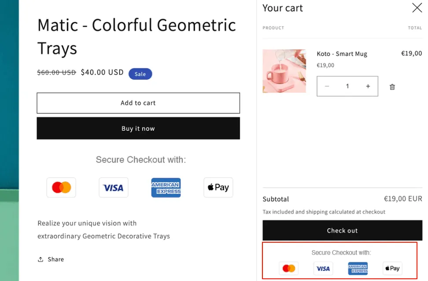Screen dimensions: 428x281
Task: Click the Apple Pay icon on the product page
Action: 218,188
